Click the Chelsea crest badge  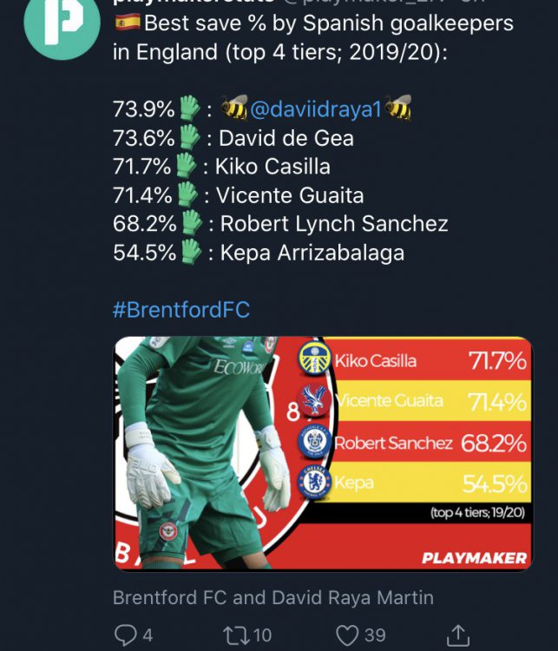314,483
